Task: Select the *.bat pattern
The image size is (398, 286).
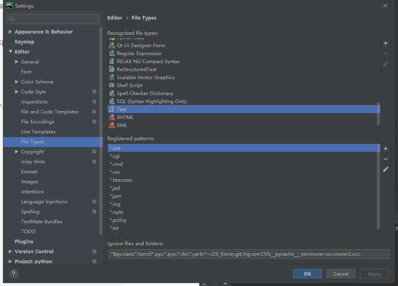Action: pyautogui.click(x=244, y=148)
